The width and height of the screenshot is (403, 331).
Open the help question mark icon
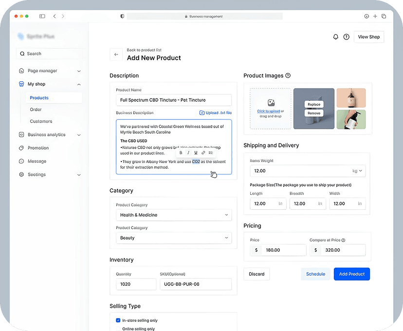click(x=346, y=37)
